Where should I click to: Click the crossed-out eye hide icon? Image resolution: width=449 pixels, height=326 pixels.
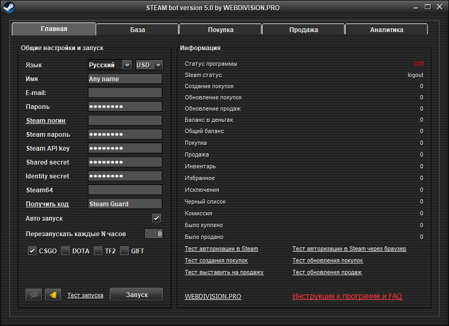(34, 294)
